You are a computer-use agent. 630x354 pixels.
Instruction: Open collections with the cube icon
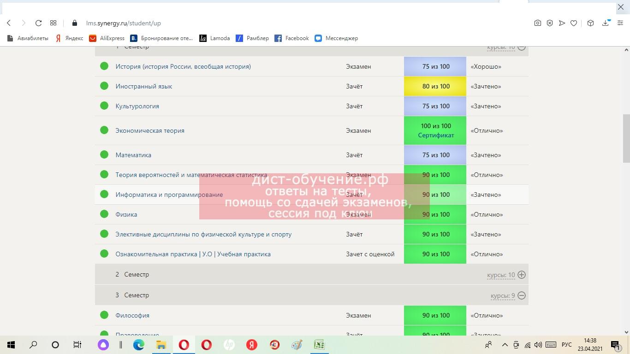(x=590, y=23)
